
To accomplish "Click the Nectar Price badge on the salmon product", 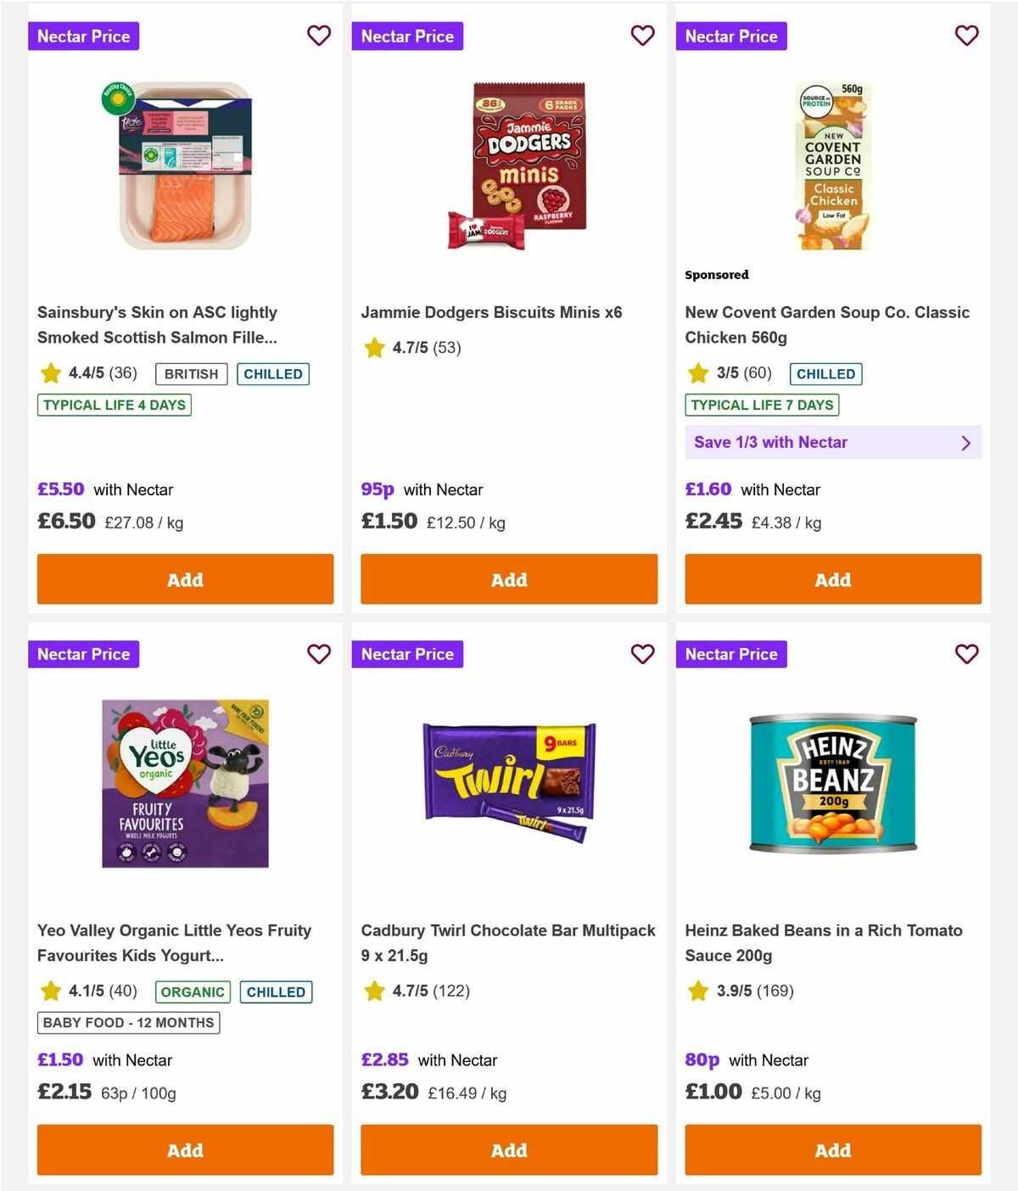I will (83, 36).
